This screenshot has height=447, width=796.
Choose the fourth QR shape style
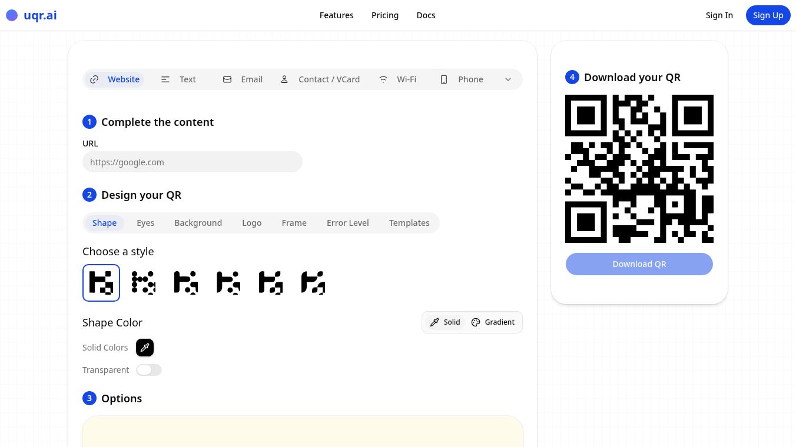click(228, 283)
